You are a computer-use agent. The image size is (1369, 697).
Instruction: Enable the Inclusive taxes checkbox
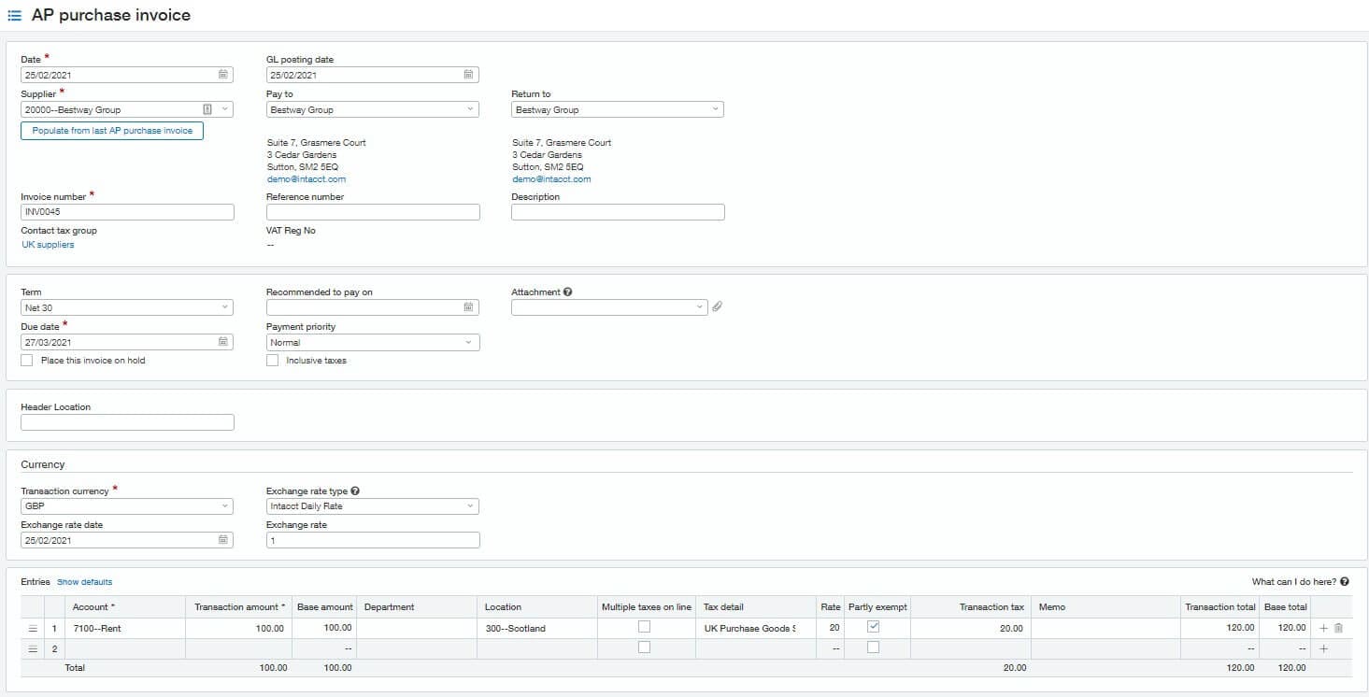tap(273, 360)
